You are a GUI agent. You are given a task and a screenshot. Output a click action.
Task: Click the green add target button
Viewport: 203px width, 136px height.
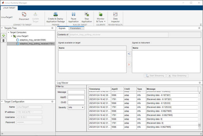pyautogui.click(x=3, y=35)
